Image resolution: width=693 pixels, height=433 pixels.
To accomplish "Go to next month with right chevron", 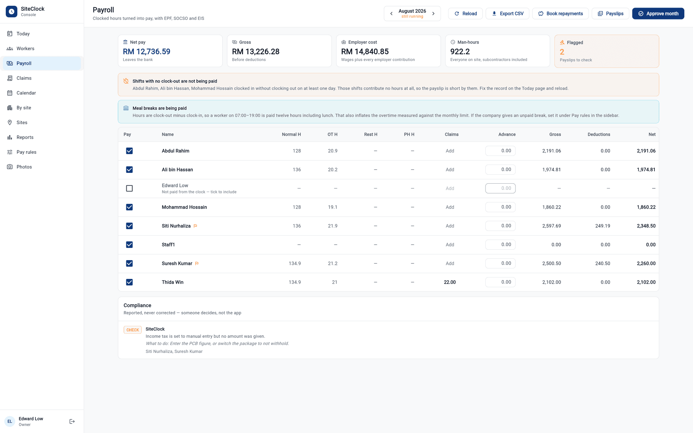I will 433,14.
